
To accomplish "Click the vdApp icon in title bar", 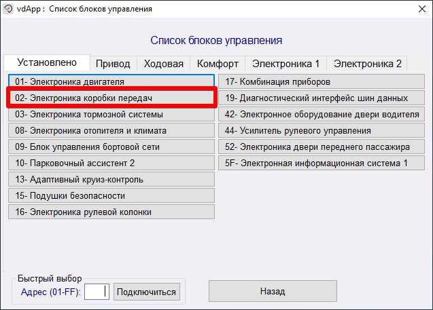I will pos(8,9).
